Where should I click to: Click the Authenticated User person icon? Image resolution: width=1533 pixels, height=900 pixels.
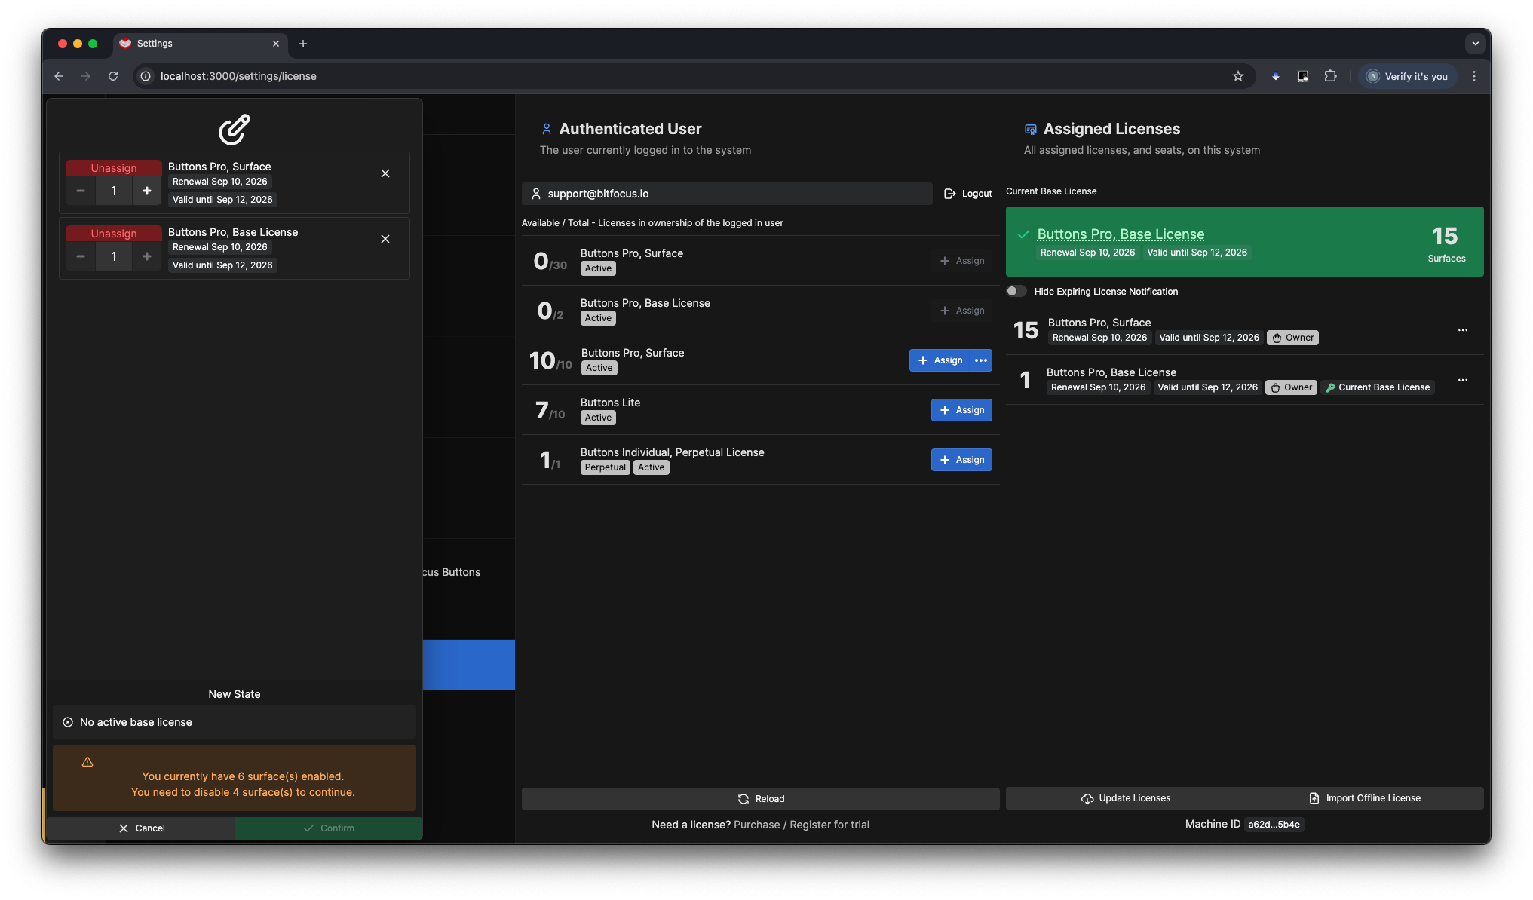[x=547, y=129]
